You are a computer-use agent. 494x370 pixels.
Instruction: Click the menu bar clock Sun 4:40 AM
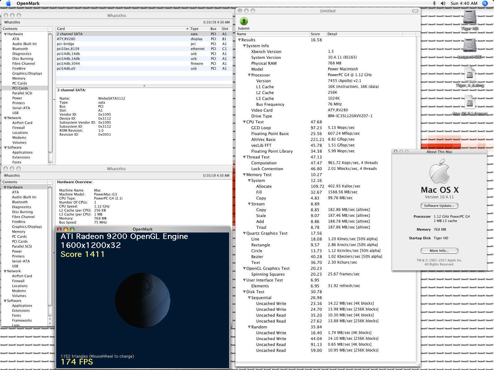pyautogui.click(x=464, y=3)
